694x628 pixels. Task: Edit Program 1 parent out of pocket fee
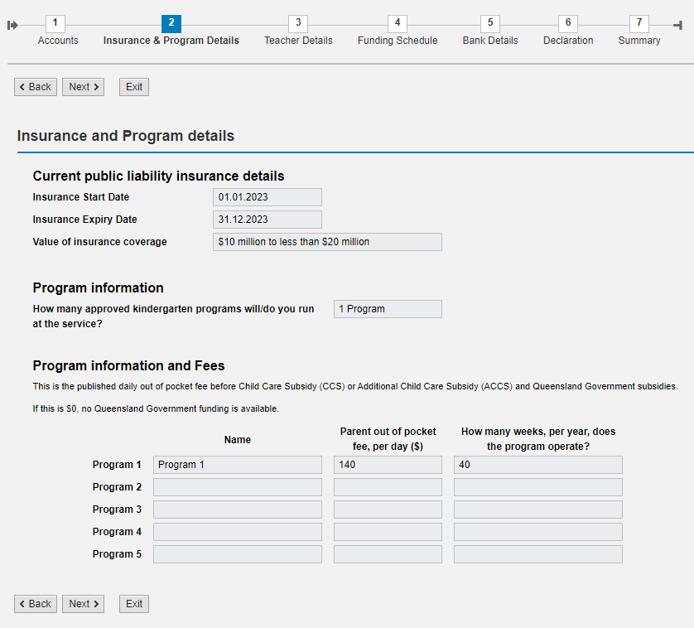click(388, 465)
